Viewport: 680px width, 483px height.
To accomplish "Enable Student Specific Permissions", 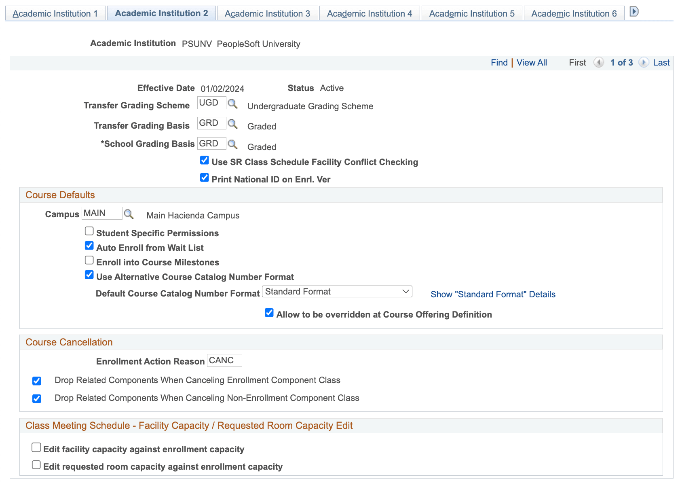I will pos(89,231).
